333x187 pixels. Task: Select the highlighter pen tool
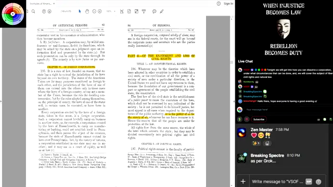(x=162, y=11)
